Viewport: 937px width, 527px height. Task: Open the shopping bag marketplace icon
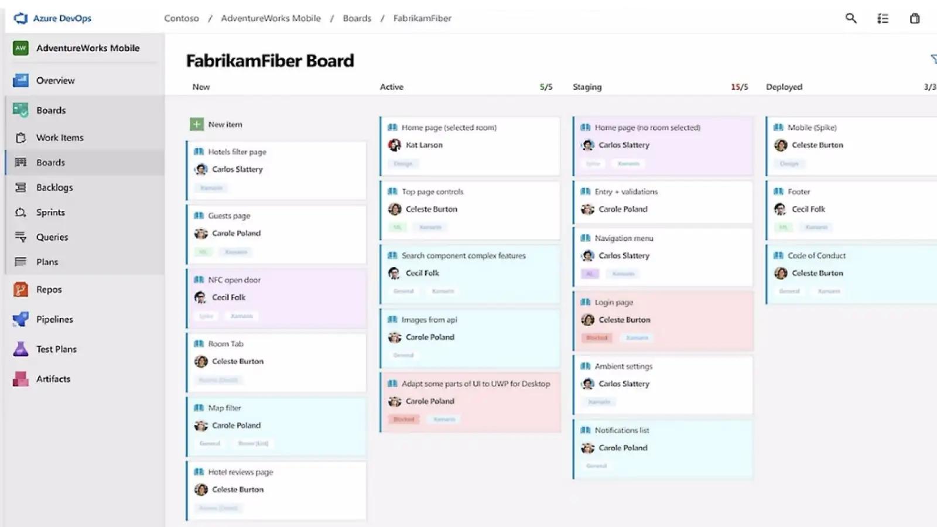tap(915, 18)
